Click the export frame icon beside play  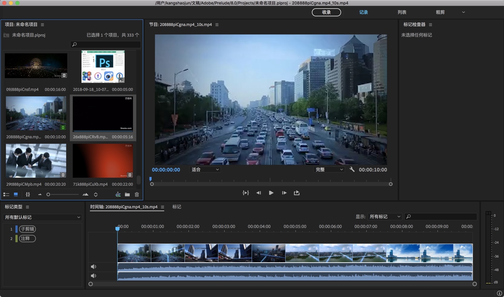coord(297,193)
